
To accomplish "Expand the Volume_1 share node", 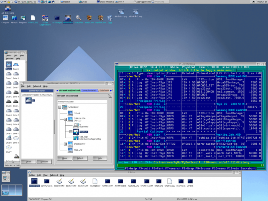I will tap(71, 132).
